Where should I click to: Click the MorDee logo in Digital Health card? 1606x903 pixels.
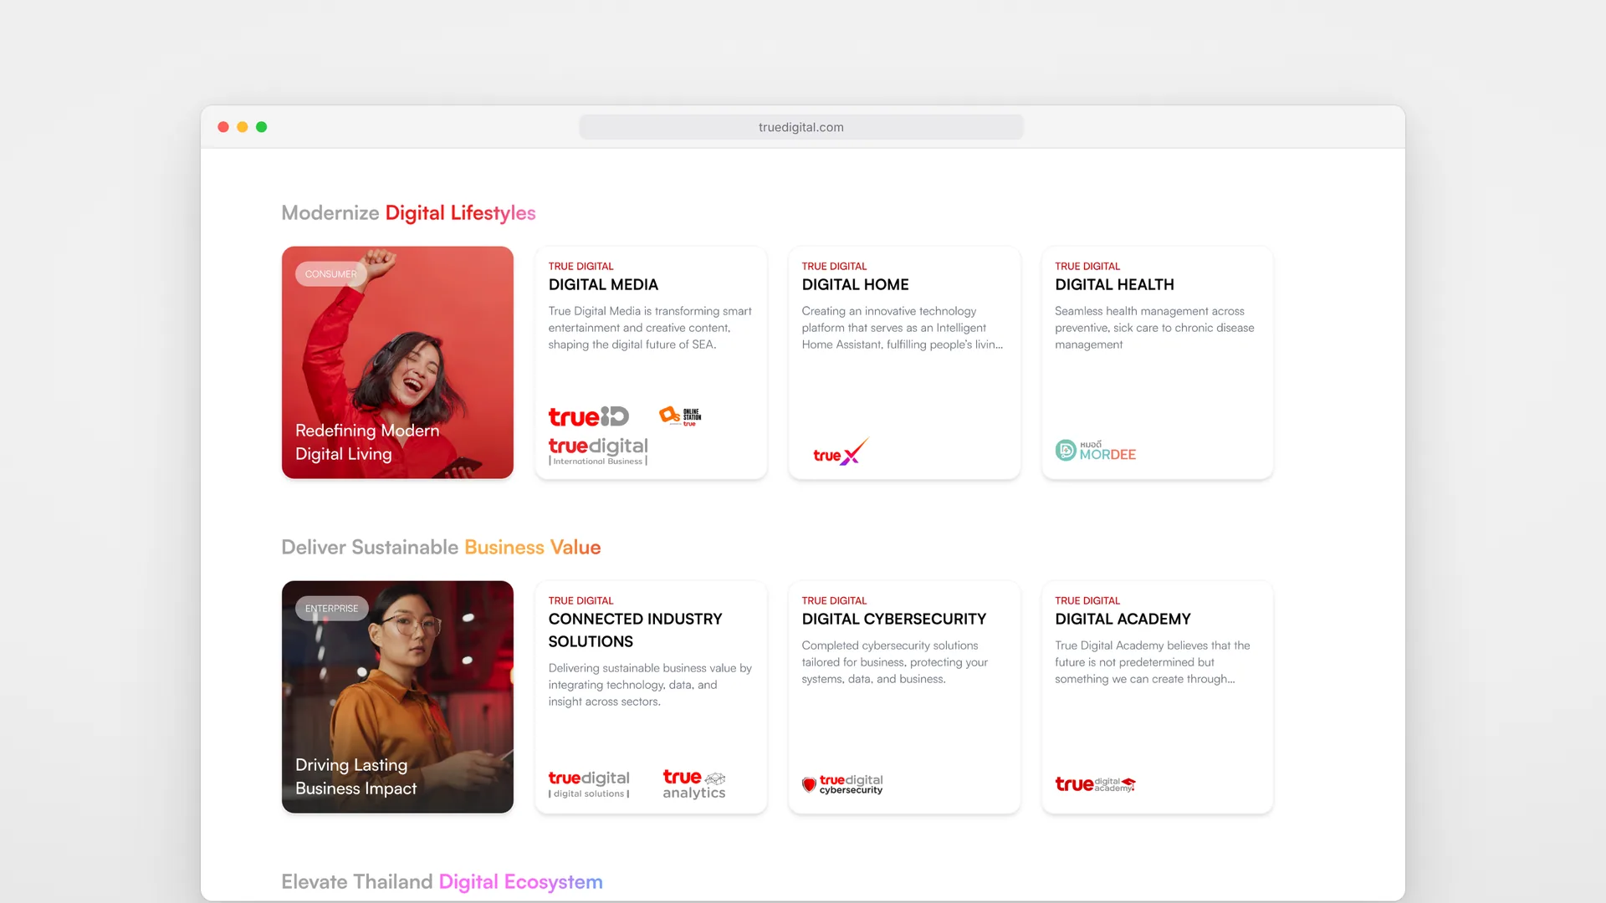coord(1095,451)
